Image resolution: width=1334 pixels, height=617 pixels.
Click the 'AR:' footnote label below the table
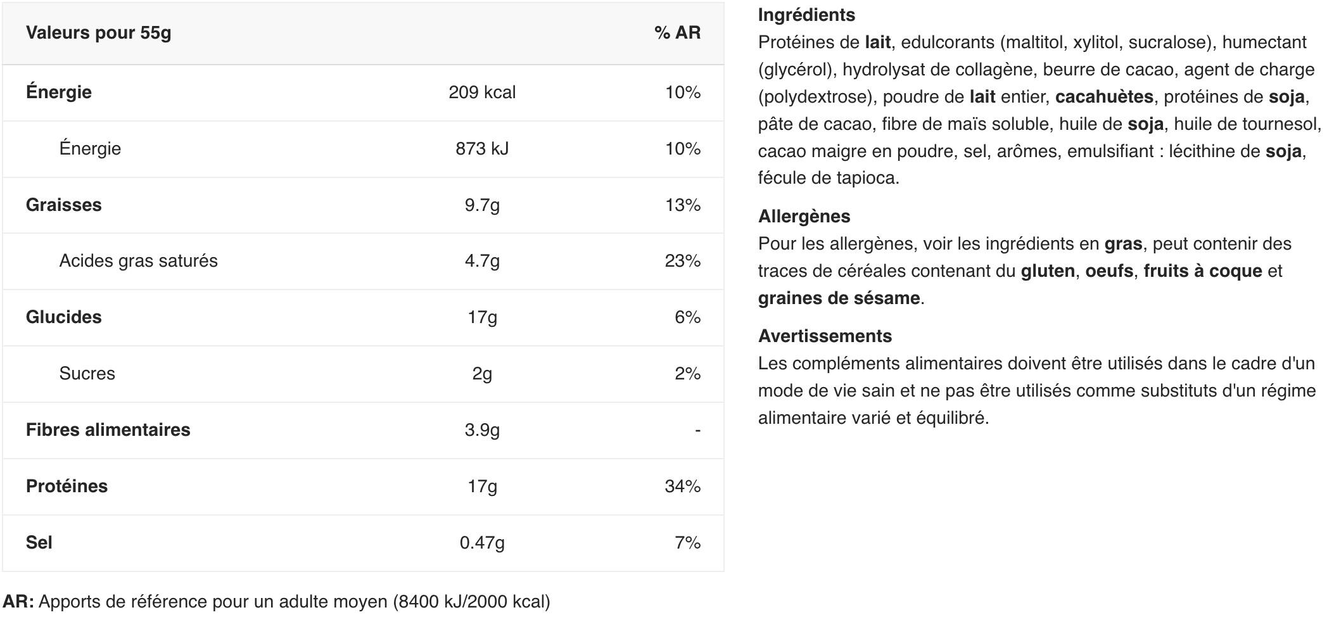click(18, 602)
